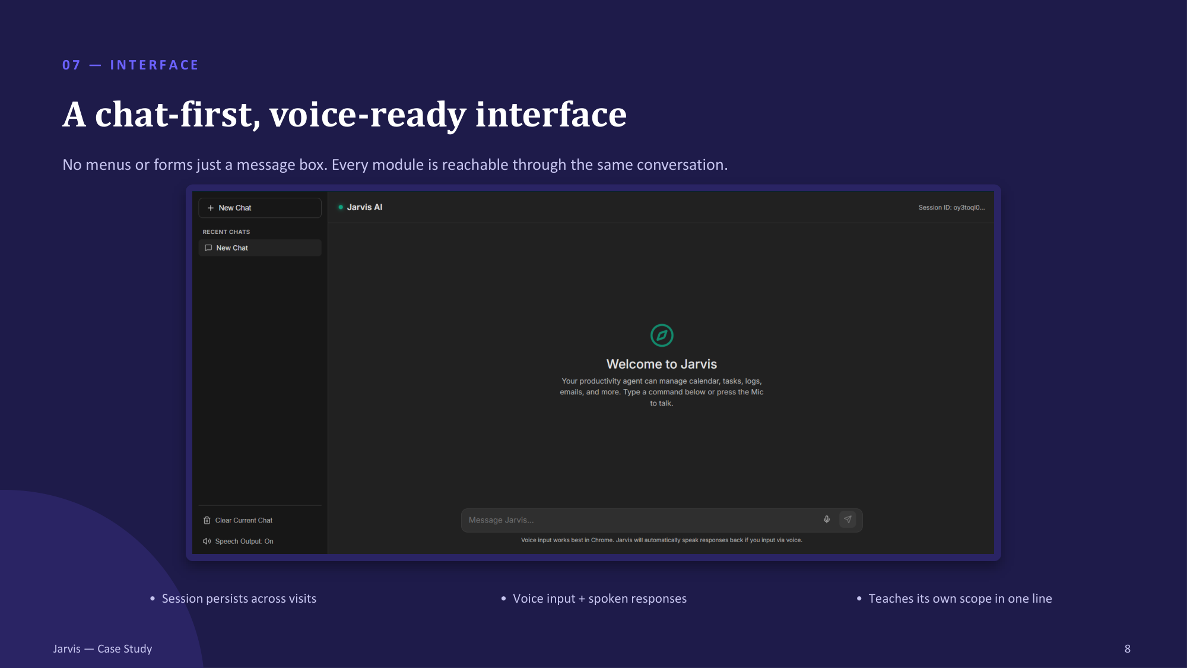The width and height of the screenshot is (1187, 668).
Task: Click 'Session persists across visits' bullet
Action: (x=239, y=599)
